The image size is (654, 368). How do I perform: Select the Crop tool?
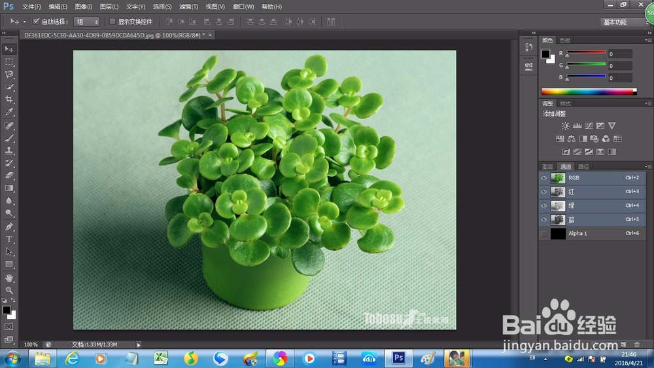pos(9,100)
